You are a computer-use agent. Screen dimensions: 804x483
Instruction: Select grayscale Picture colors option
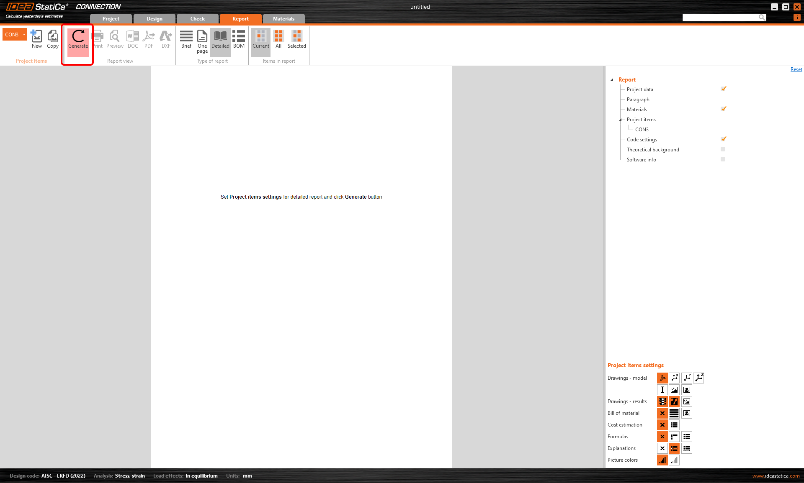coord(674,460)
